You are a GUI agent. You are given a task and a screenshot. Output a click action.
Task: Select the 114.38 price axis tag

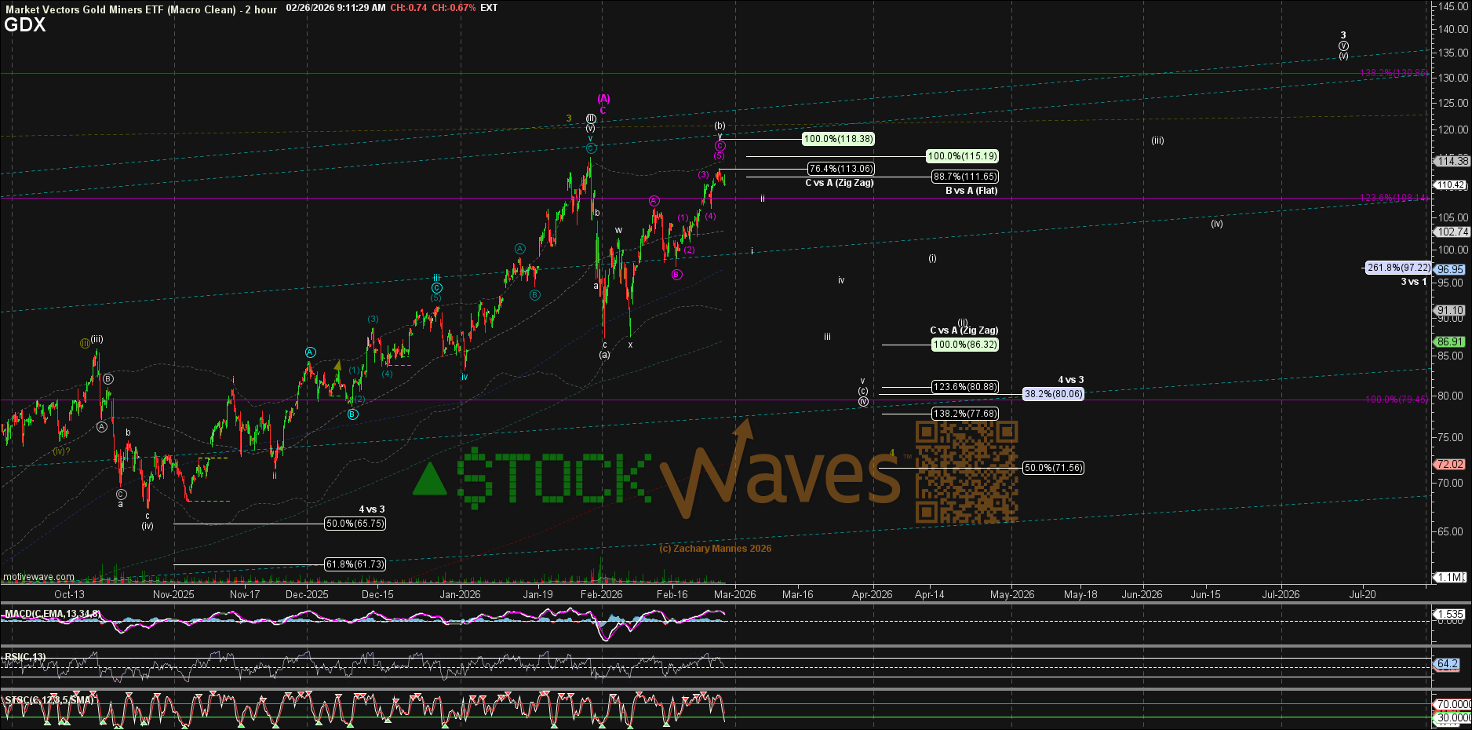coord(1452,161)
